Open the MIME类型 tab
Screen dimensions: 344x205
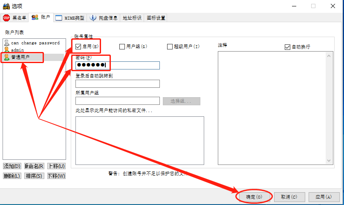pos(70,18)
